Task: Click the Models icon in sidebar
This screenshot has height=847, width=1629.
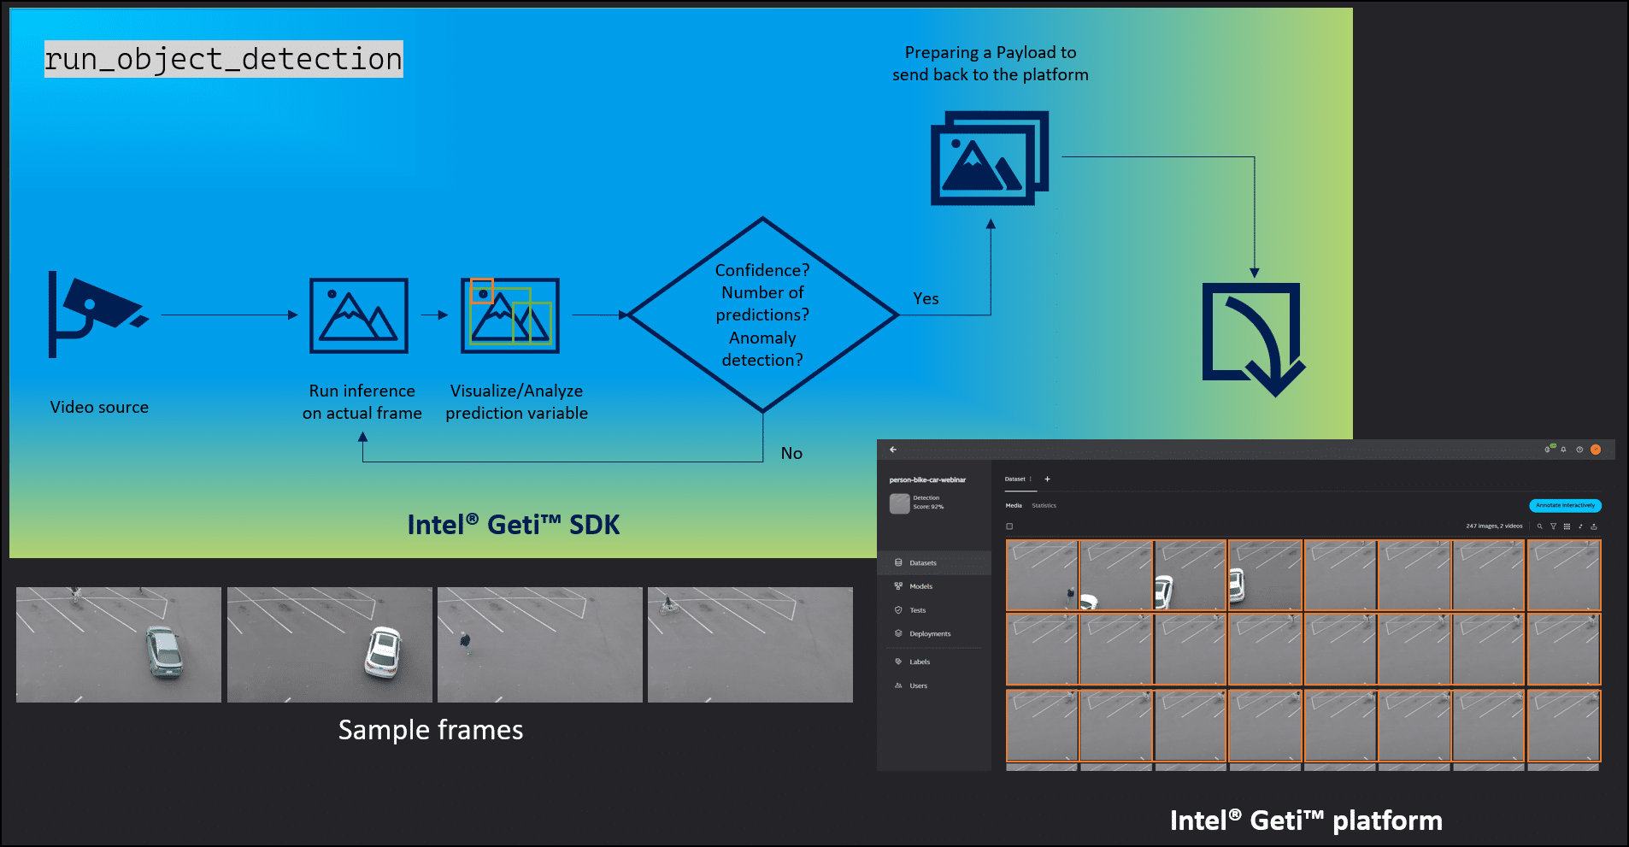Action: pos(898,586)
